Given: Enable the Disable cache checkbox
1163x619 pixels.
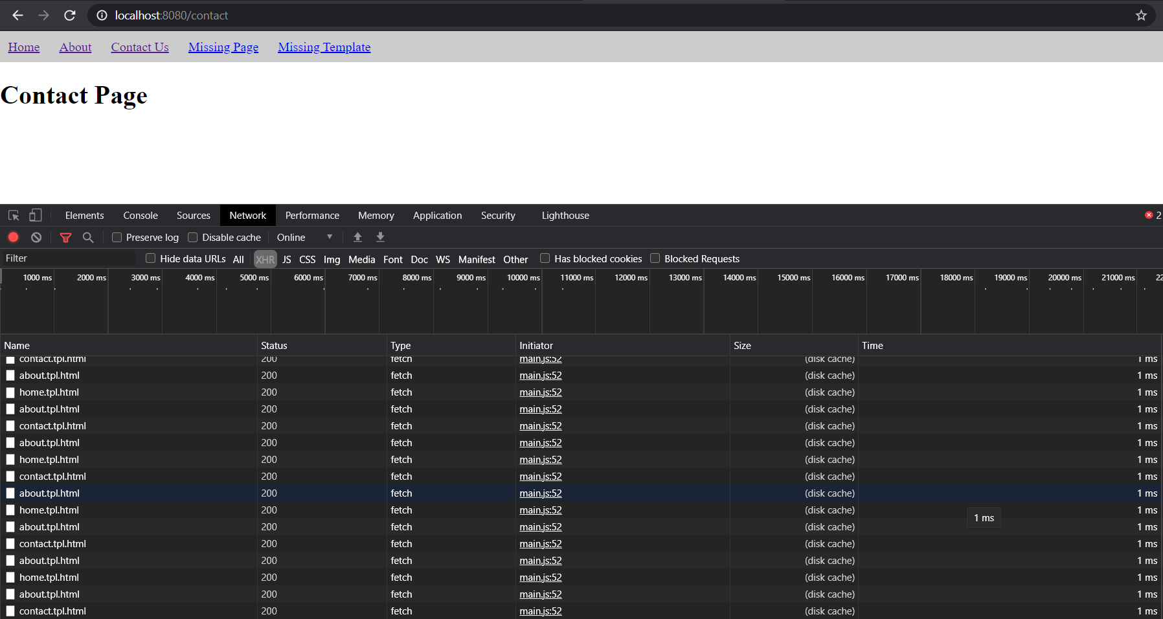Looking at the screenshot, I should point(193,237).
